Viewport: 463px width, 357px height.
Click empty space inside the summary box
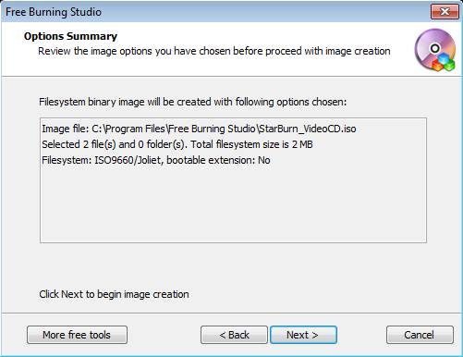pyautogui.click(x=233, y=206)
